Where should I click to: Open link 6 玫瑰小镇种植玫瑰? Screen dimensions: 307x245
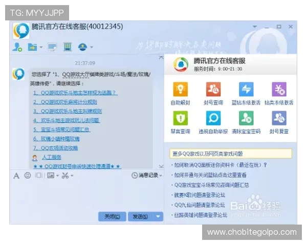(56, 139)
